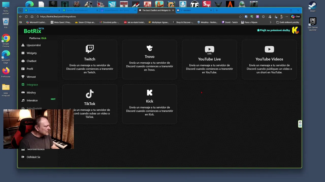
Task: Open Chatbot in the sidebar
Action: 31,61
